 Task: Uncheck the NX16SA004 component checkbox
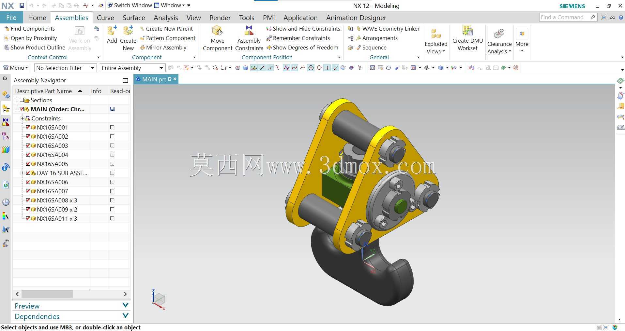28,155
